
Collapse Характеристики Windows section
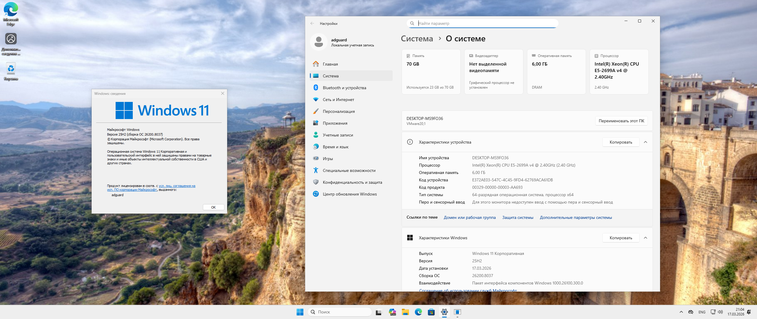(x=646, y=238)
